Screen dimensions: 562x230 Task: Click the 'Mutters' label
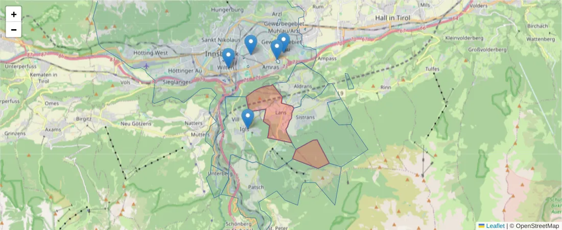pos(200,134)
